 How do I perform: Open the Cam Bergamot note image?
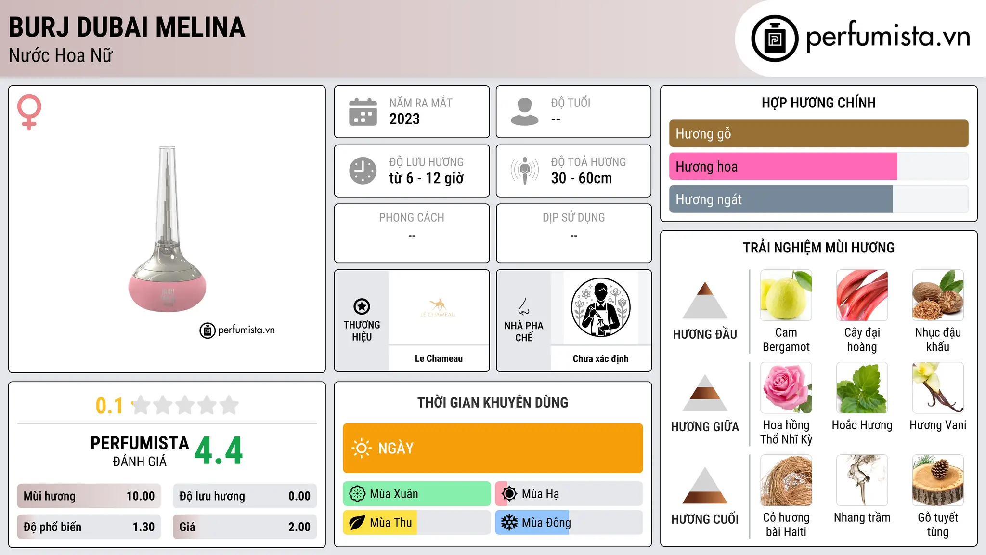pos(786,295)
